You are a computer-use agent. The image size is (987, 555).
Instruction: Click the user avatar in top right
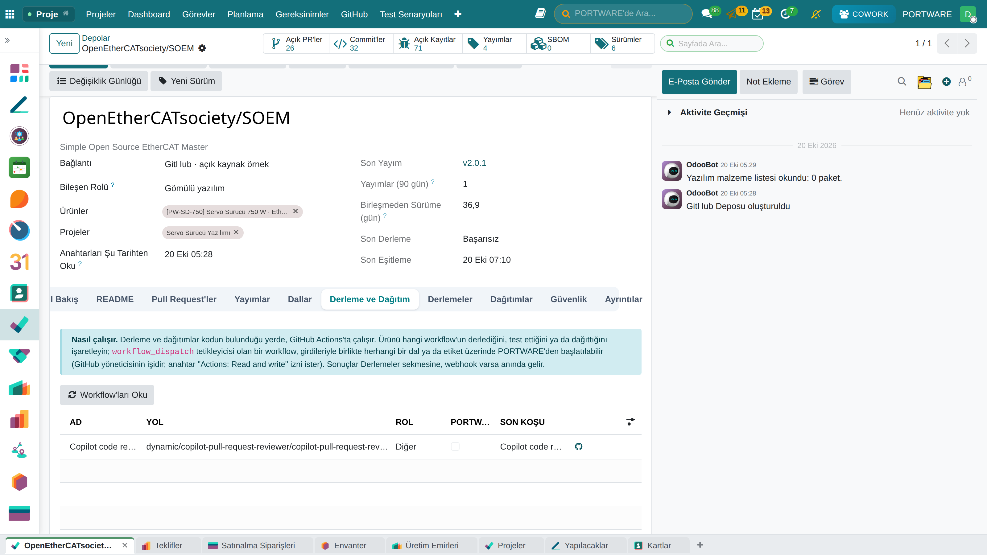pos(968,14)
